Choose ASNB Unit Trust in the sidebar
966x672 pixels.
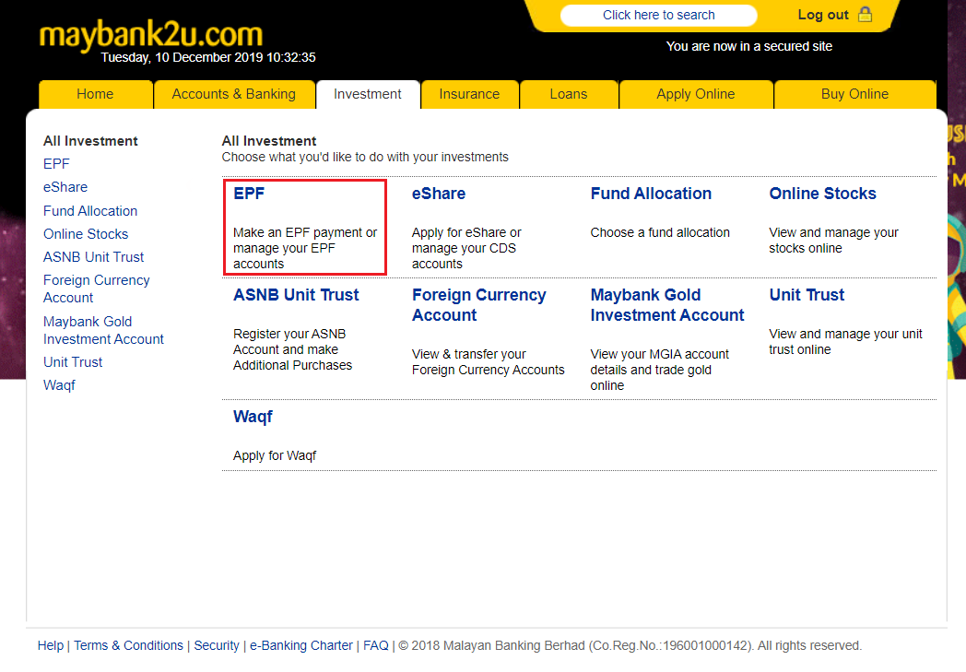[x=94, y=257]
